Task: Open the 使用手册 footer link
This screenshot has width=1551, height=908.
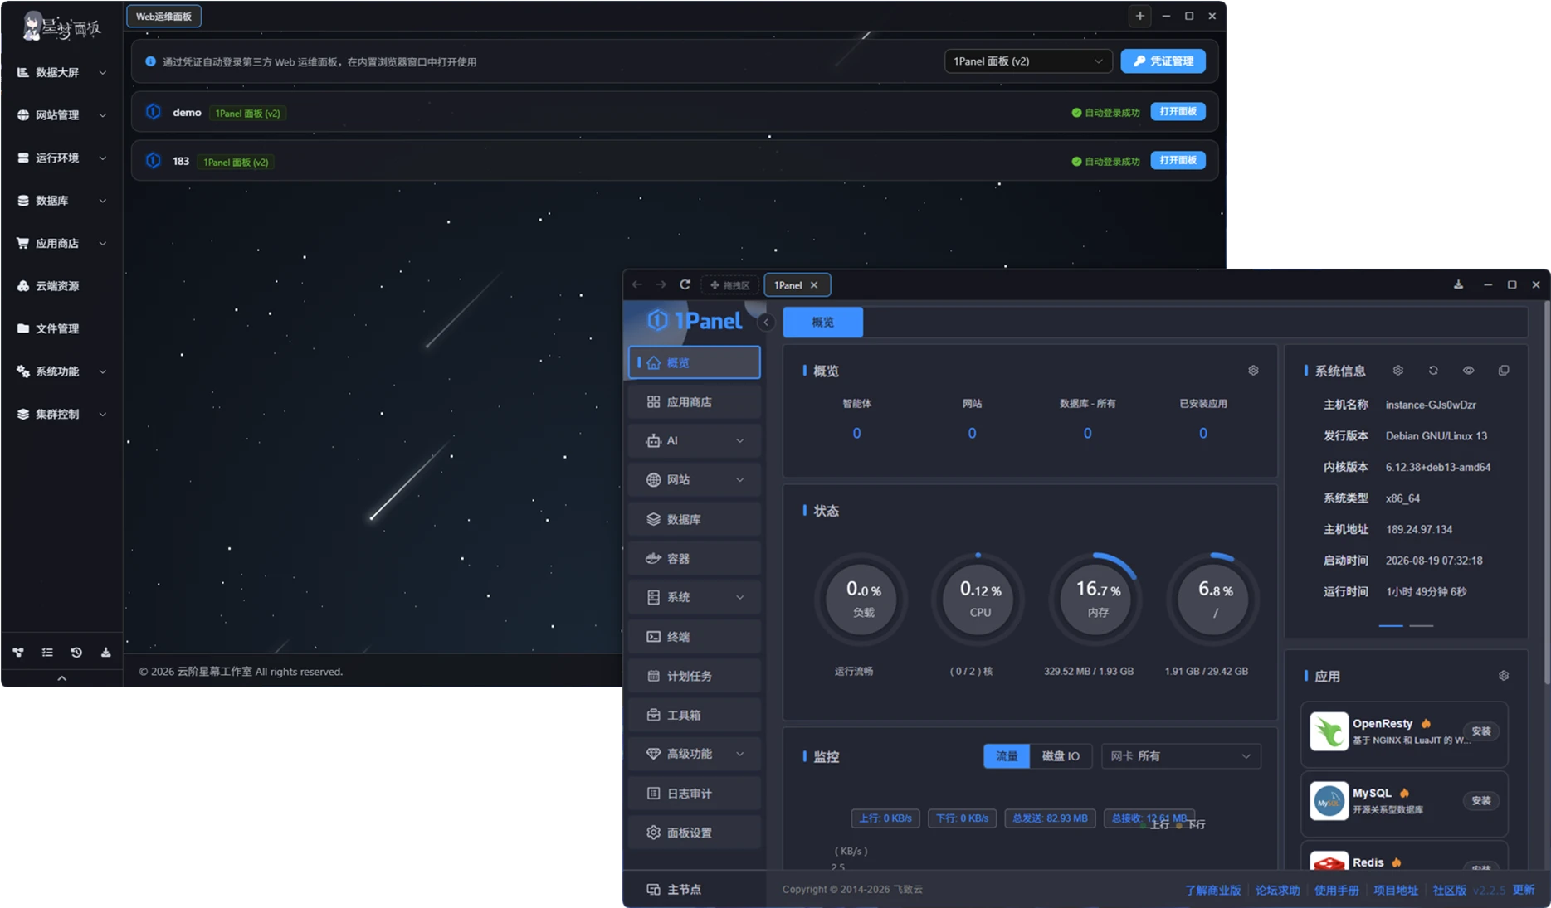Action: [1336, 891]
